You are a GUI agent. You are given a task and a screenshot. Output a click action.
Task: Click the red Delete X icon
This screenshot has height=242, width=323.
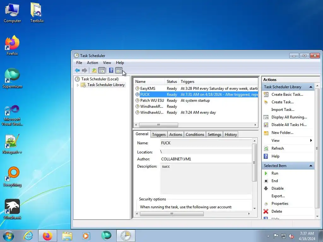click(x=266, y=211)
